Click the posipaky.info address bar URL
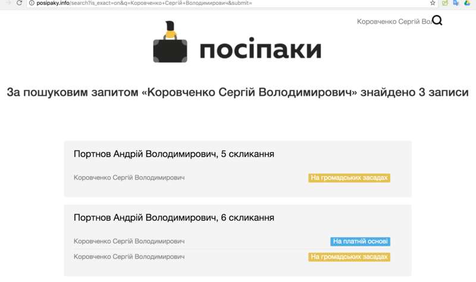The image size is (476, 282). [144, 3]
